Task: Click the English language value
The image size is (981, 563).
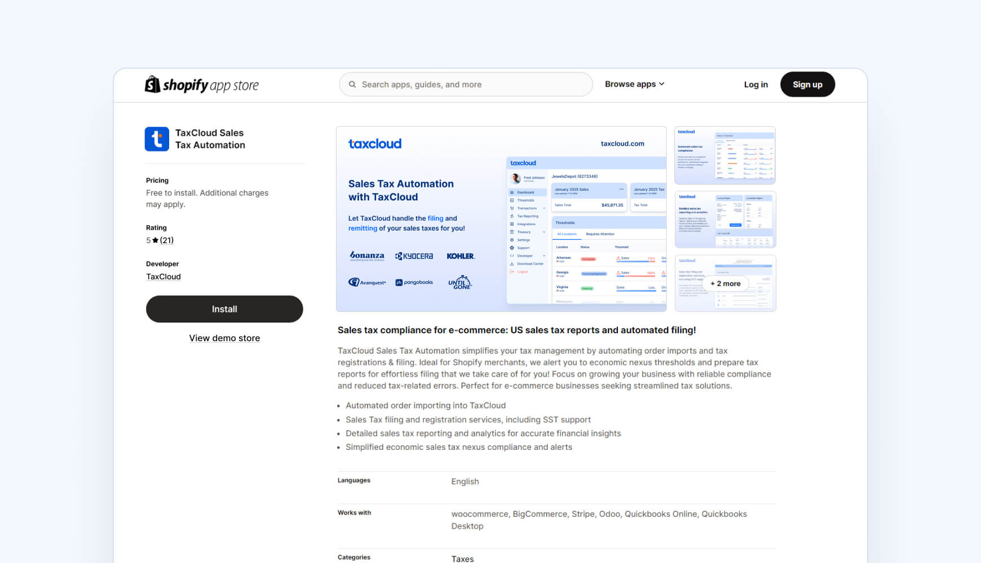Action: click(x=465, y=481)
